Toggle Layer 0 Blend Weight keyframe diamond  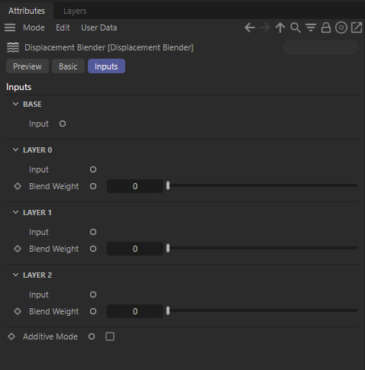pos(18,186)
